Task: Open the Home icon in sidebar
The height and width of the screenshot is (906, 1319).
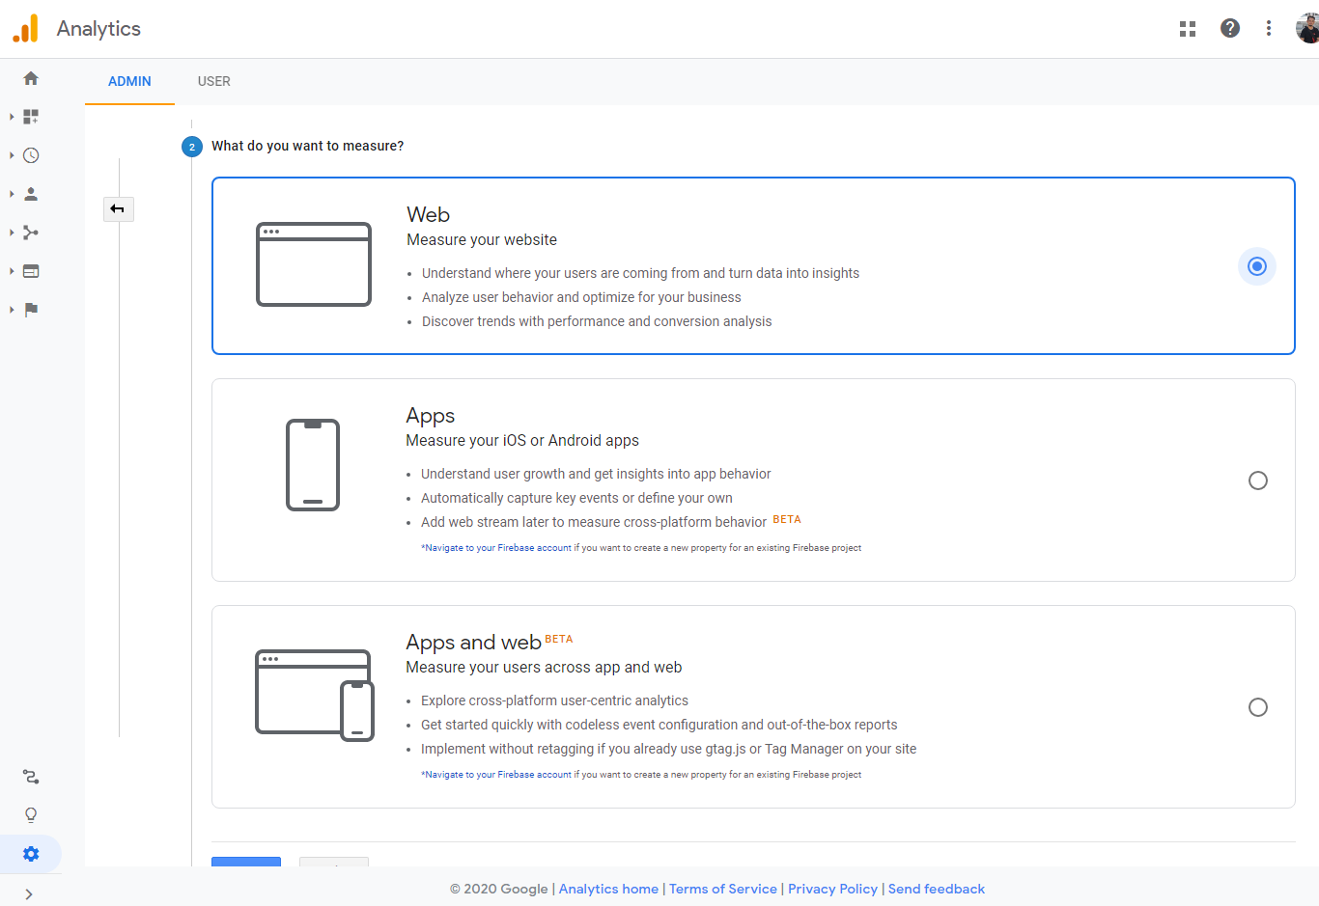Action: pyautogui.click(x=31, y=78)
